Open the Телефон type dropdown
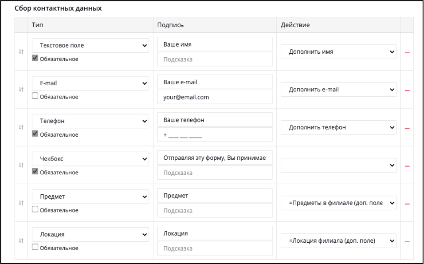Screen dimensions: 424x264 (x=90, y=121)
